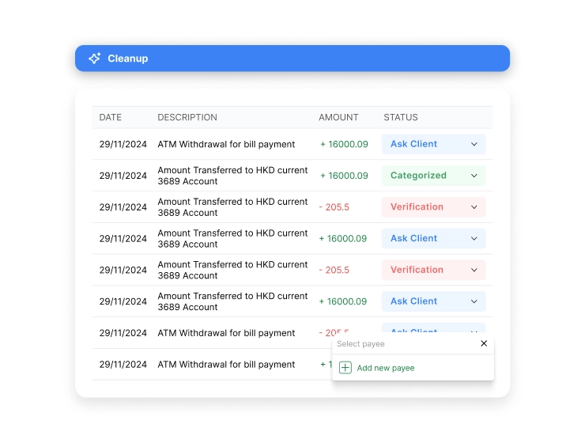The image size is (585, 443).
Task: Click the -205.5 amount in first Verification row
Action: point(334,207)
